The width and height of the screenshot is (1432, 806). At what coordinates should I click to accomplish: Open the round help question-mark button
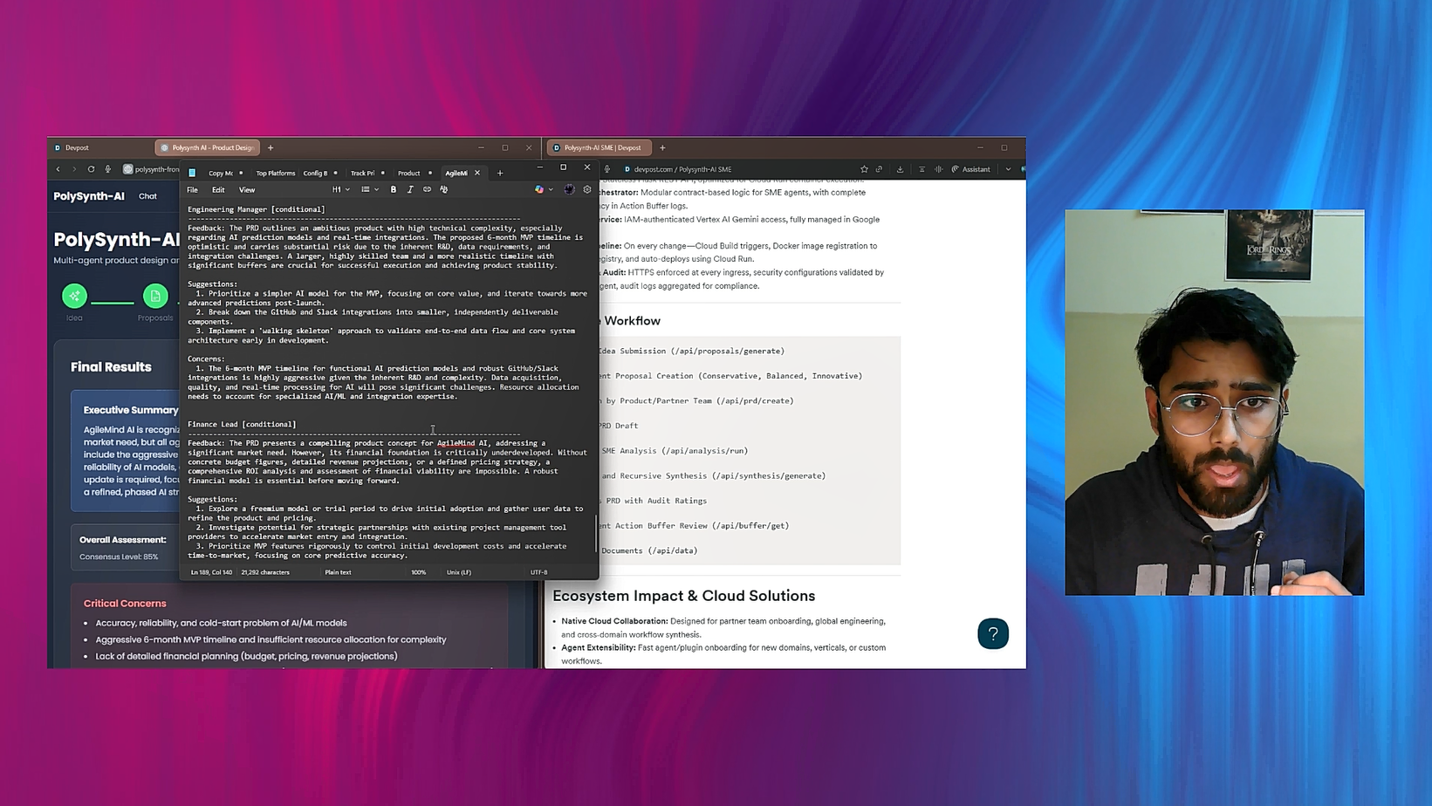coord(993,633)
